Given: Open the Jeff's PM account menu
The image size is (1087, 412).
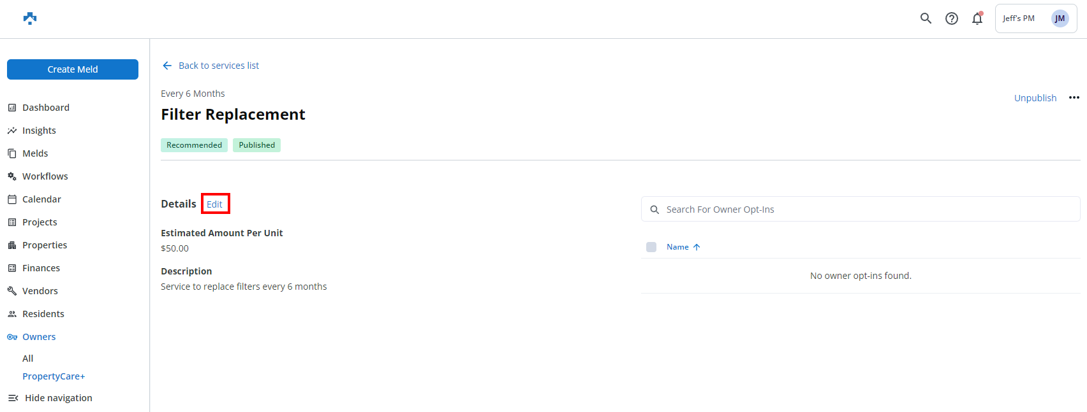Looking at the screenshot, I should (x=1019, y=18).
